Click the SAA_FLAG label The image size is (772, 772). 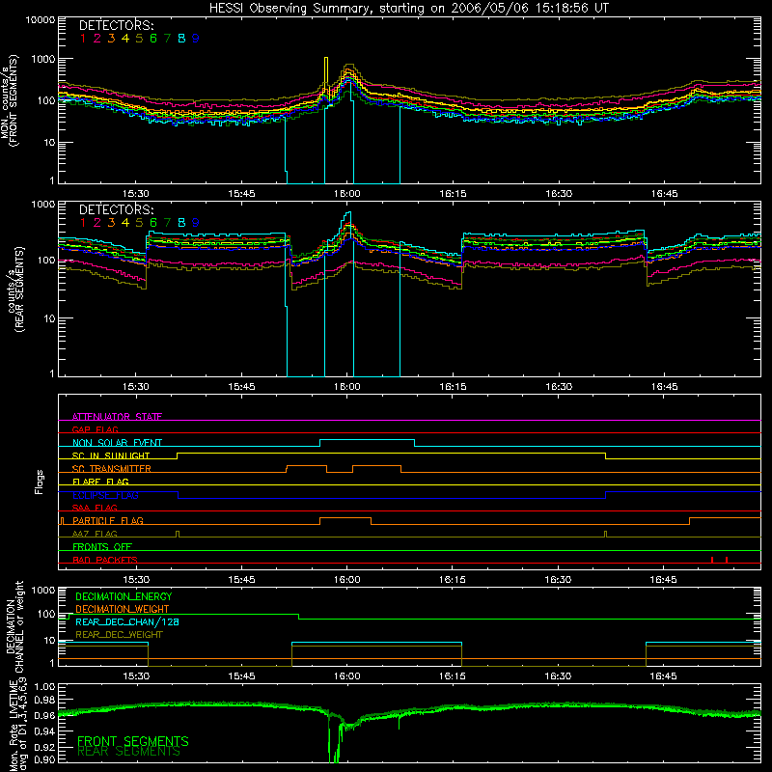tap(95, 508)
